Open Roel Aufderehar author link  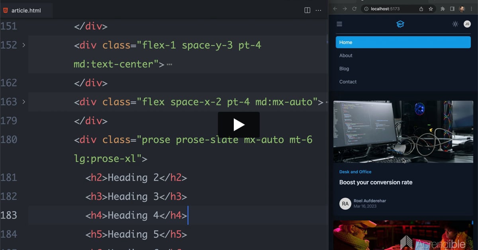(370, 201)
